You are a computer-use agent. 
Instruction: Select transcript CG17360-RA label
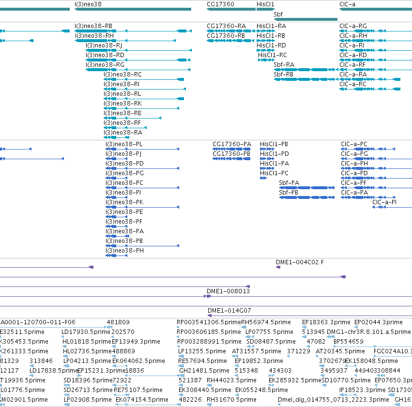pos(227,26)
